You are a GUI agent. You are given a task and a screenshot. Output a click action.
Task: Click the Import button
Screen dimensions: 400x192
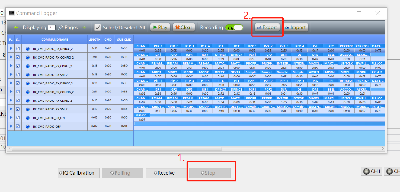click(295, 28)
